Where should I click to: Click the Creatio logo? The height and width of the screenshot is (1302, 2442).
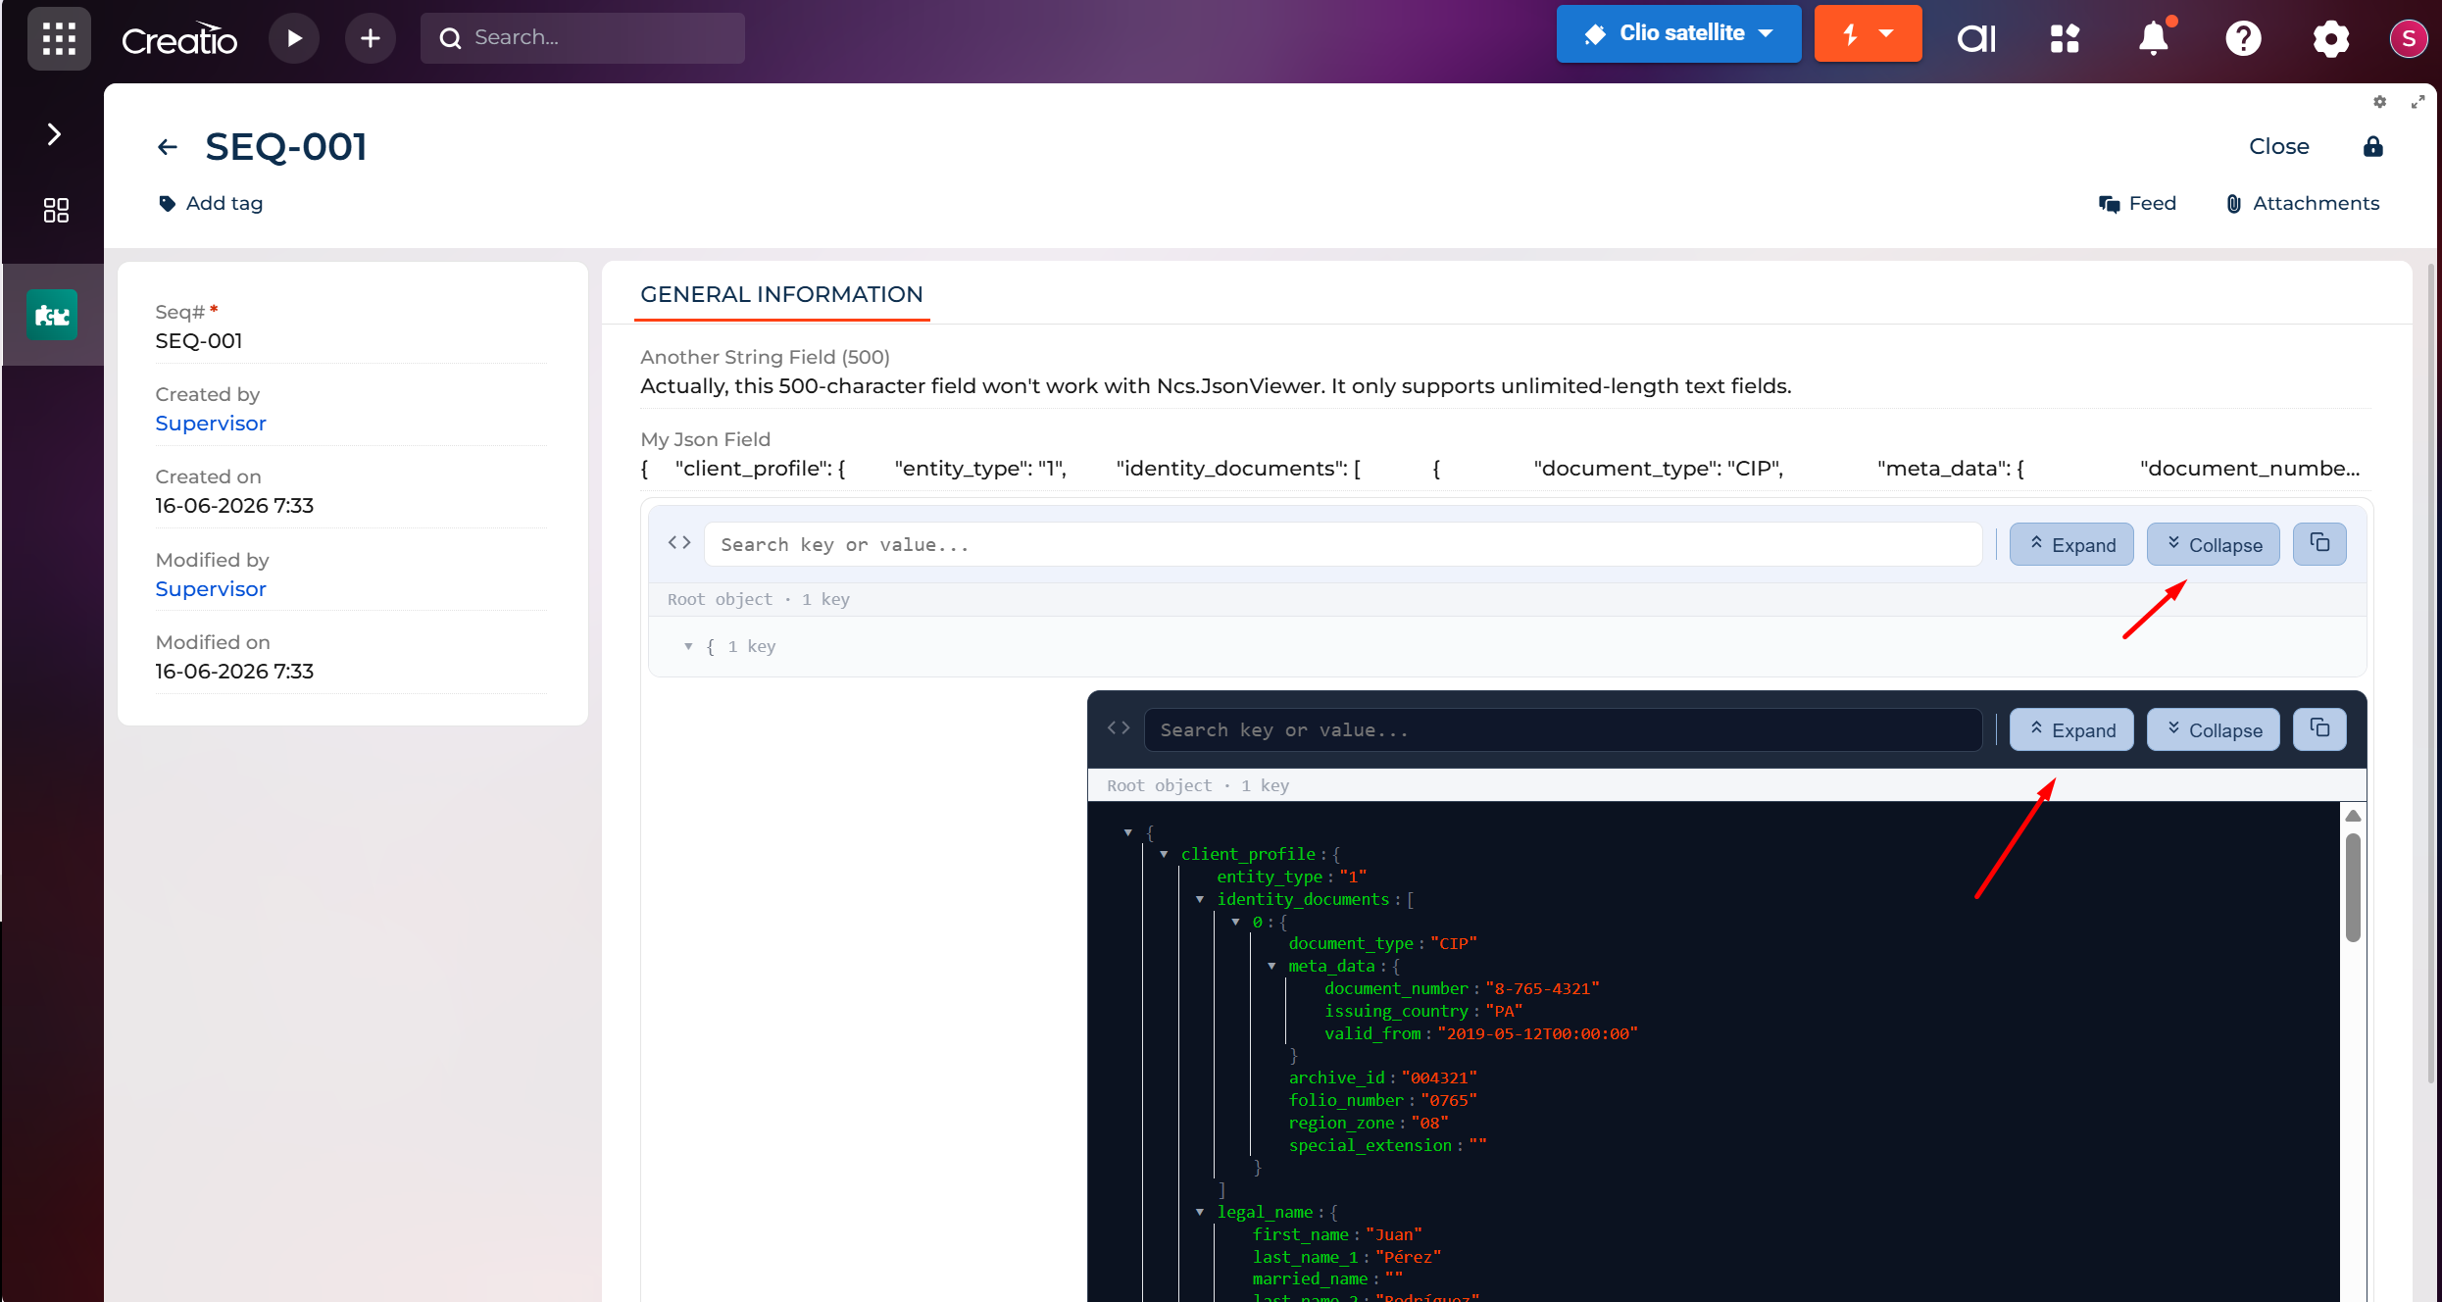(x=179, y=39)
